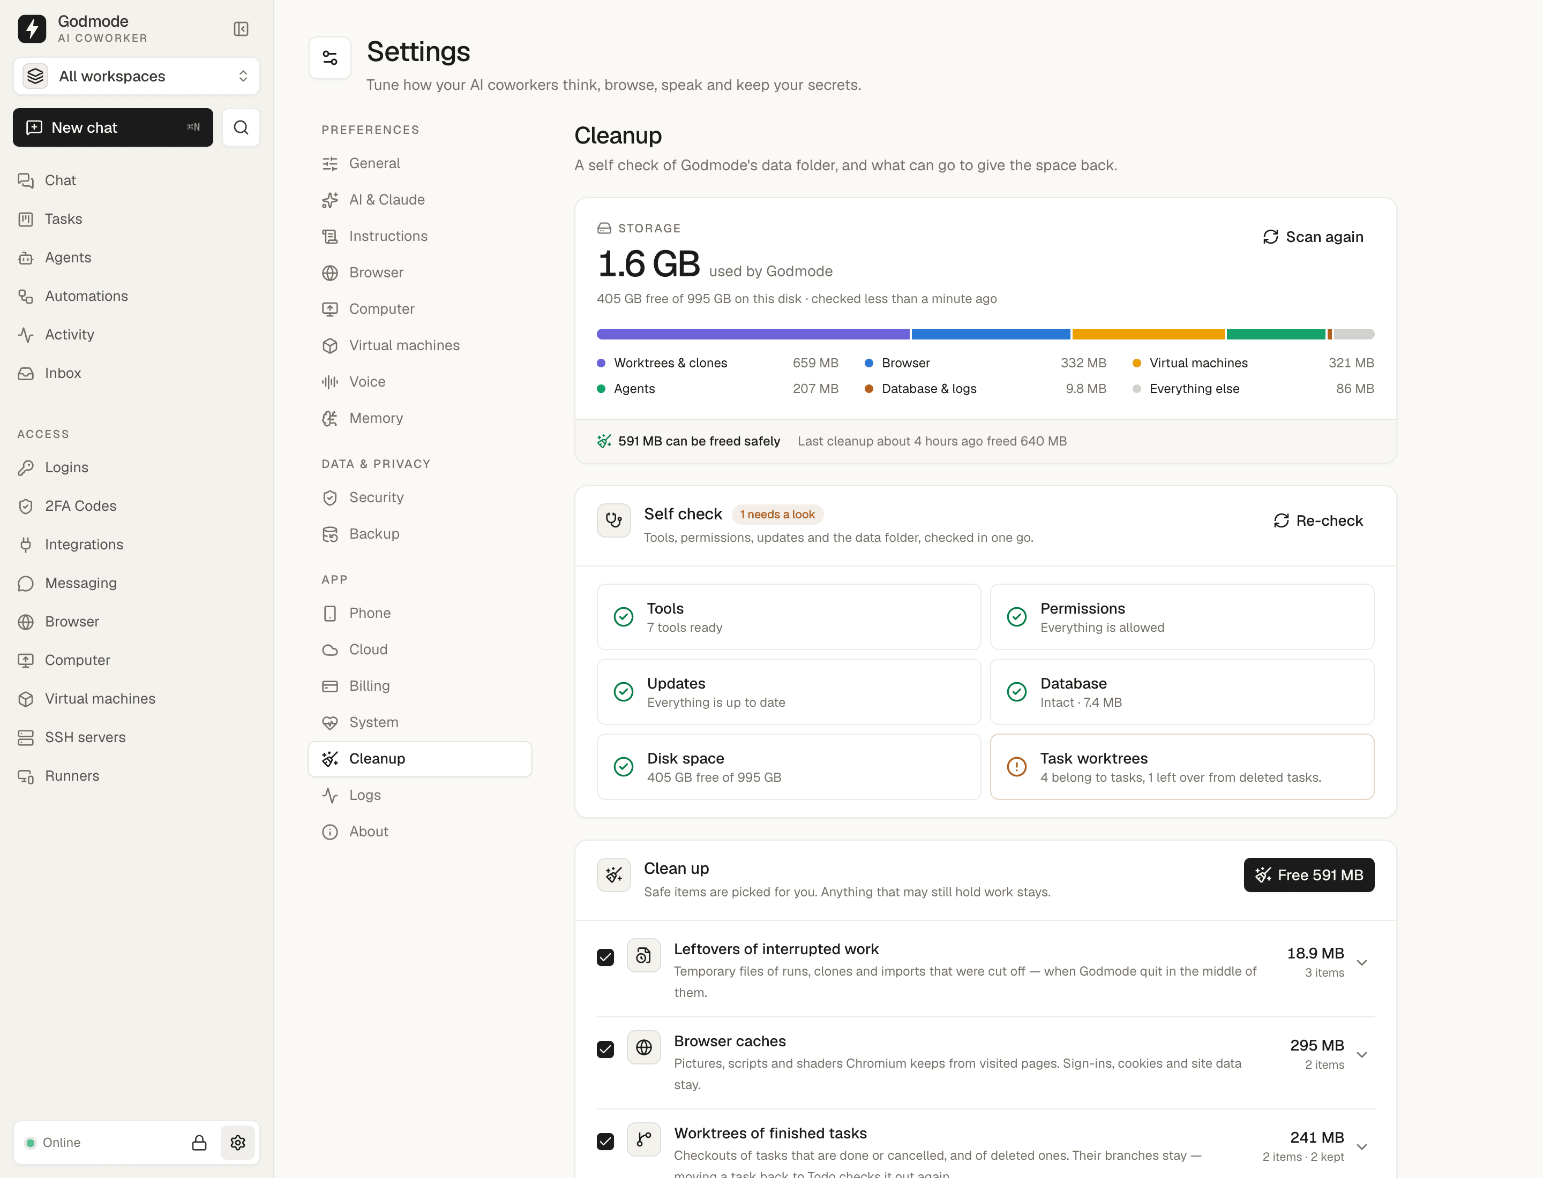Click the Task worktrees warning icon
Screen dimensions: 1543x1178
(x=1016, y=766)
